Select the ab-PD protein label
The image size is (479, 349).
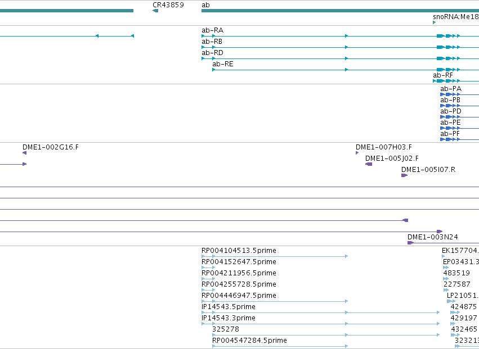(x=451, y=111)
